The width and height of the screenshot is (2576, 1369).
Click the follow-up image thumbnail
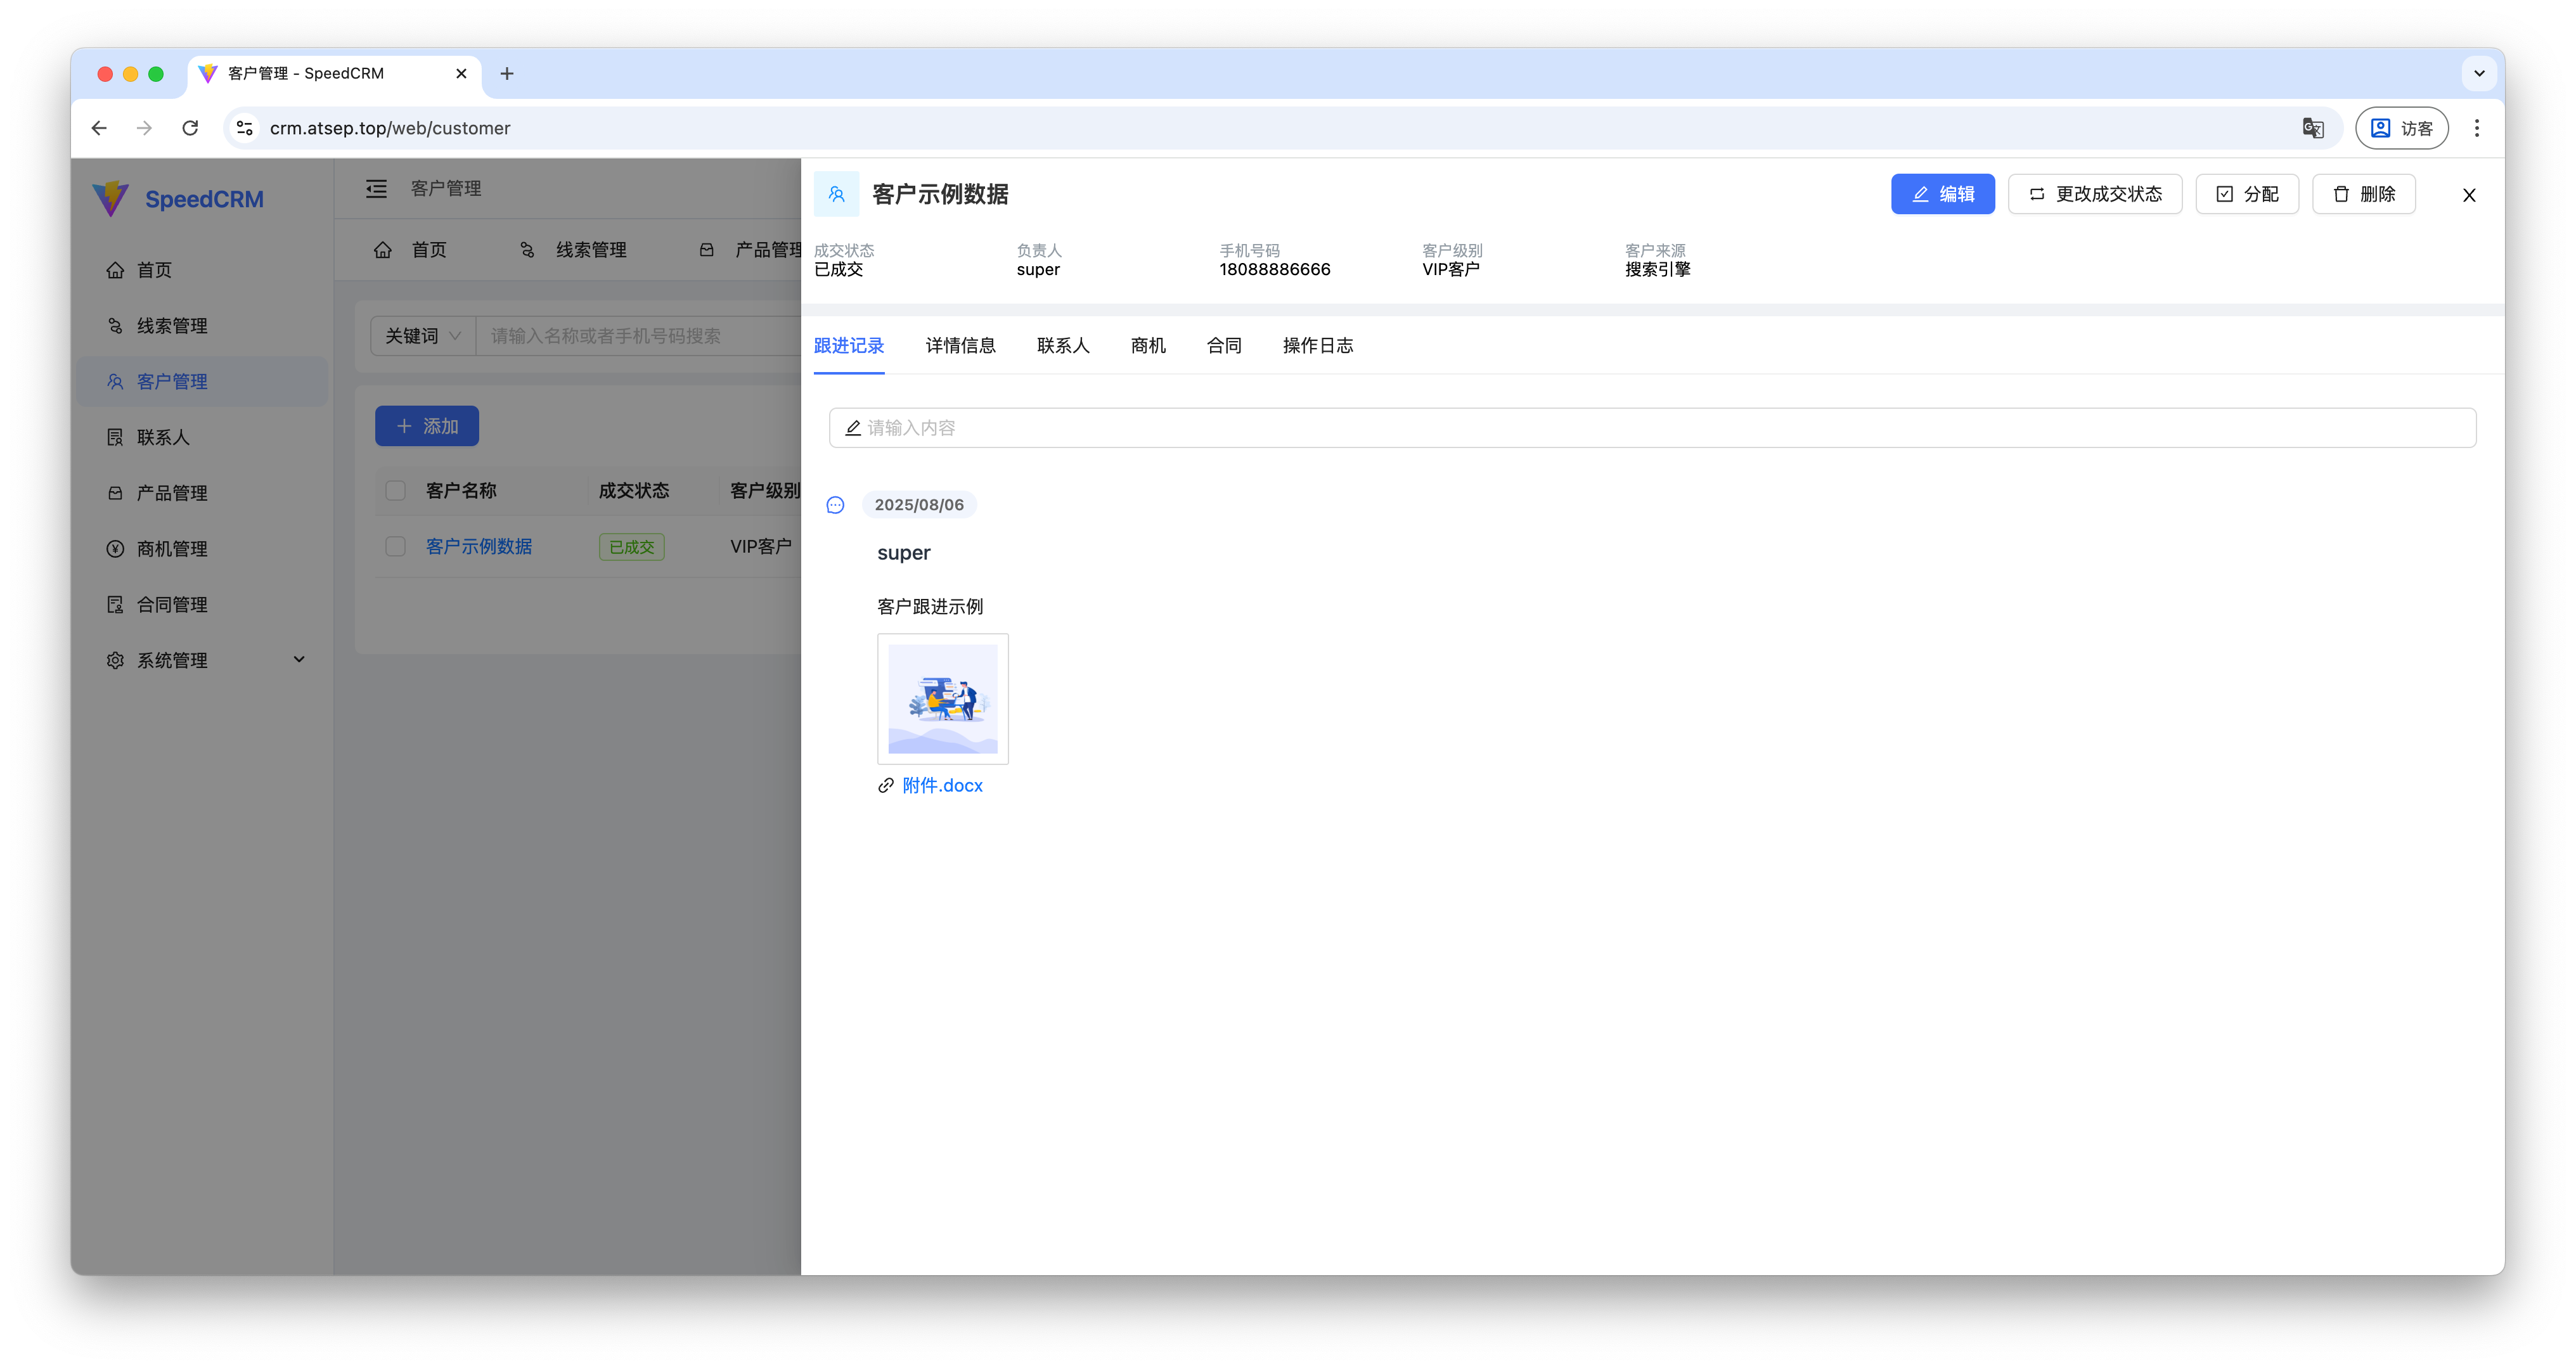(x=942, y=699)
